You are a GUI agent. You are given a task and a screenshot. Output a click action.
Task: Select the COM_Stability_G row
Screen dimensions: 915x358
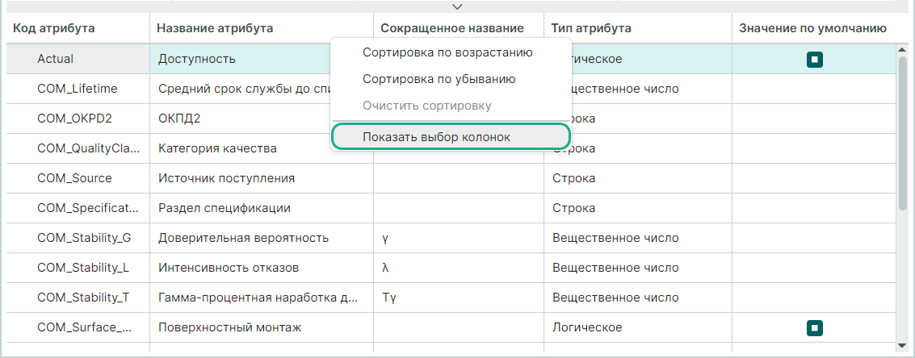tap(84, 238)
